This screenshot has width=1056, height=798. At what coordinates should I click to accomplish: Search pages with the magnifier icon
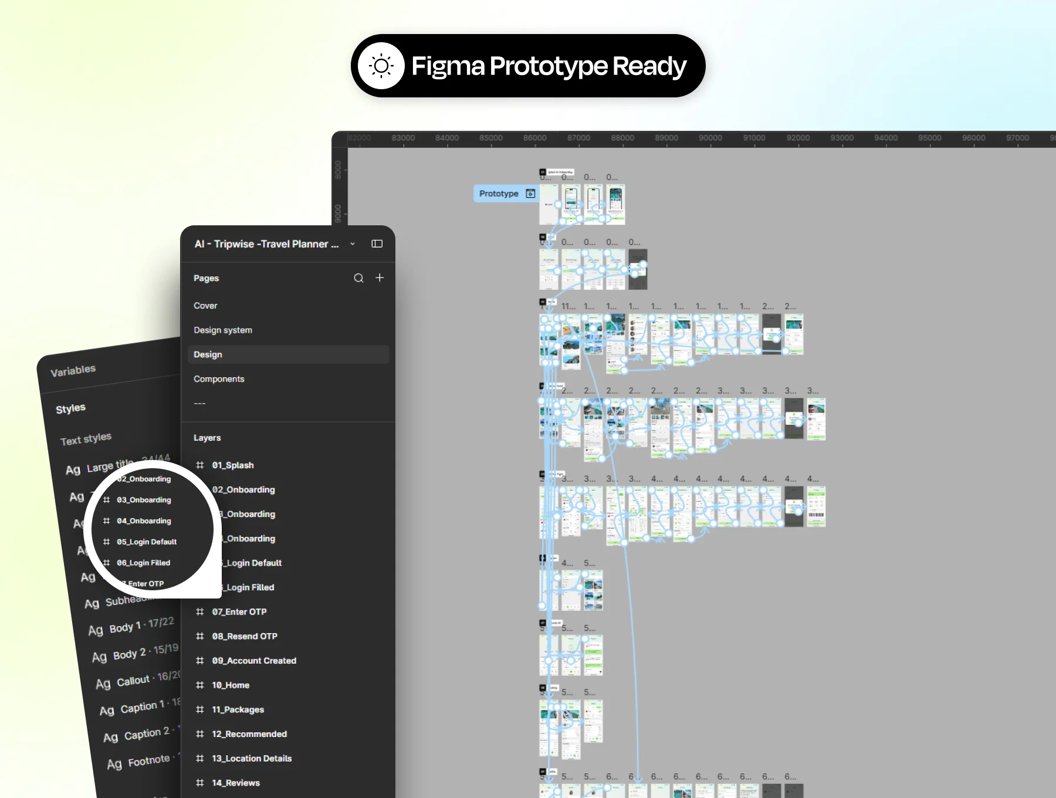(358, 278)
